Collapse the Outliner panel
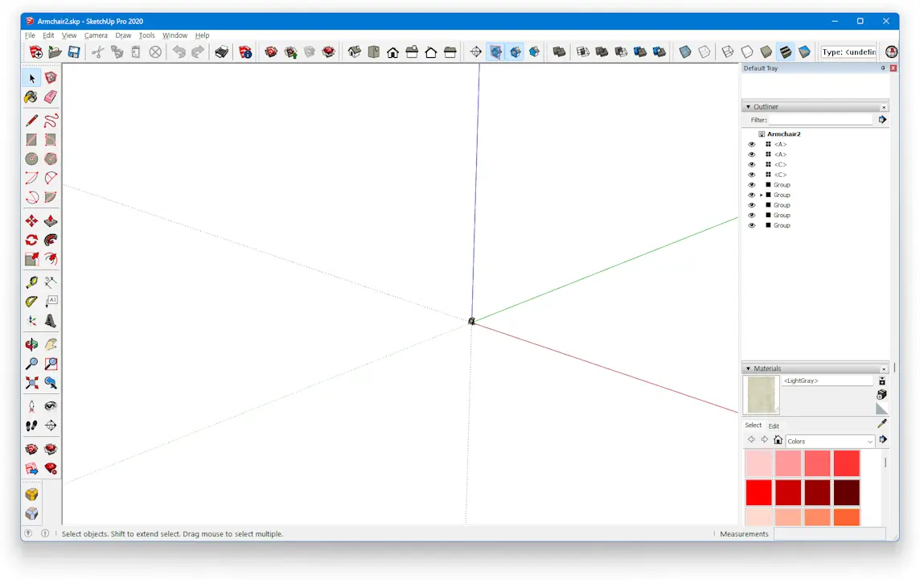920x580 pixels. click(x=748, y=107)
